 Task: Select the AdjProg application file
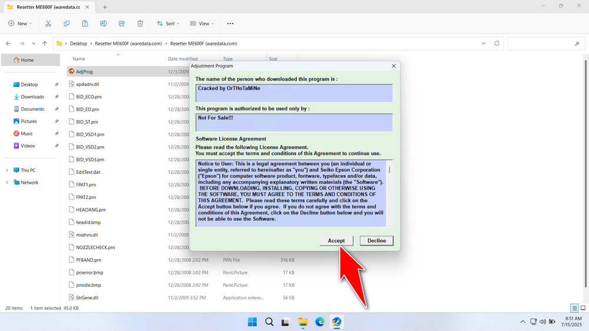(84, 72)
